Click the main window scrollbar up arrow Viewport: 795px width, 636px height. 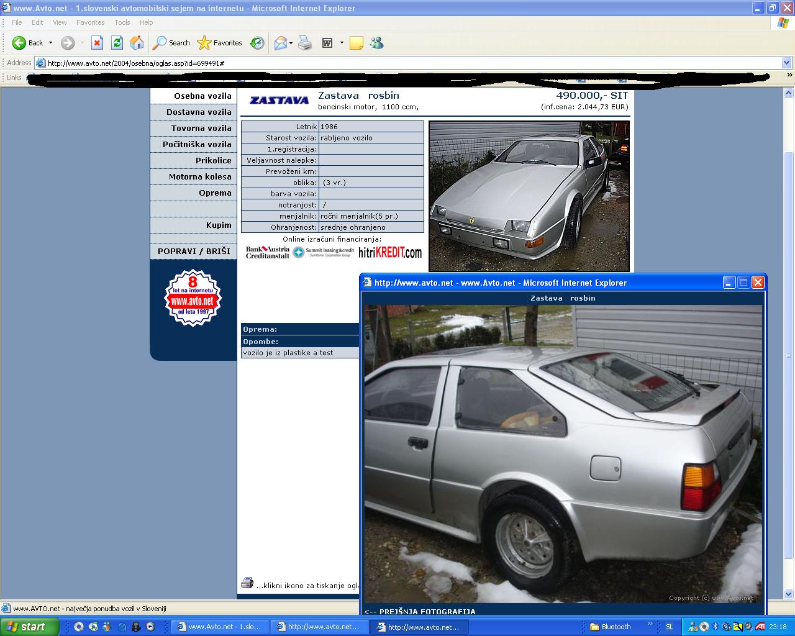coord(788,93)
